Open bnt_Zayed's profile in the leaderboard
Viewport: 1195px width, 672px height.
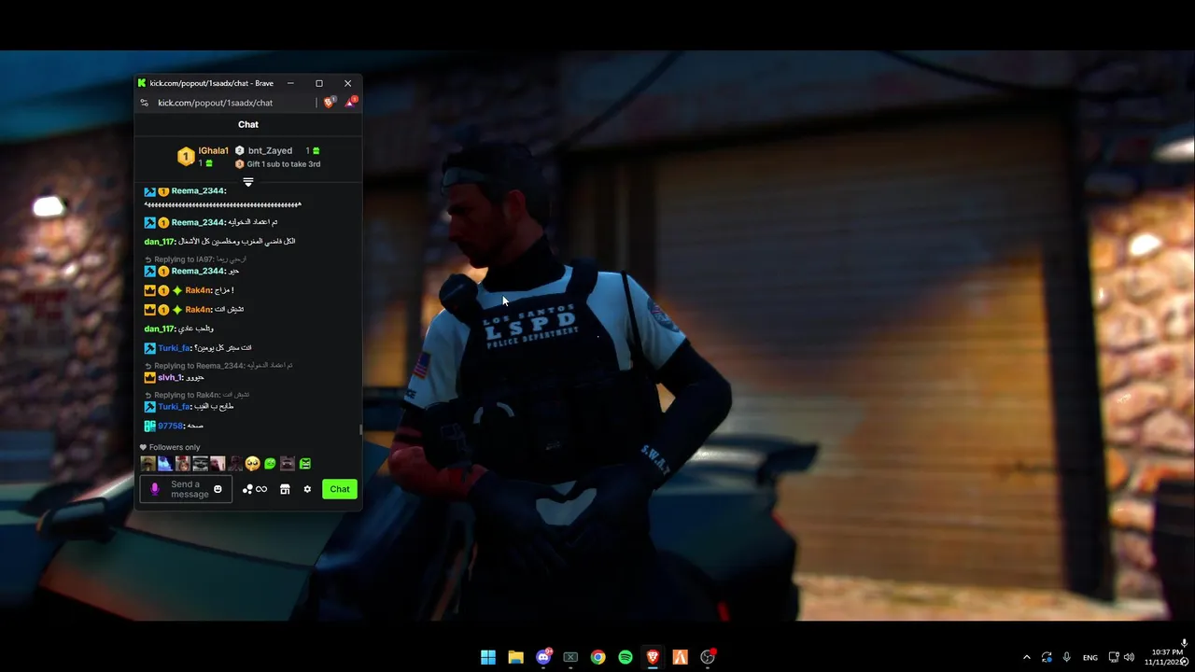click(x=270, y=150)
